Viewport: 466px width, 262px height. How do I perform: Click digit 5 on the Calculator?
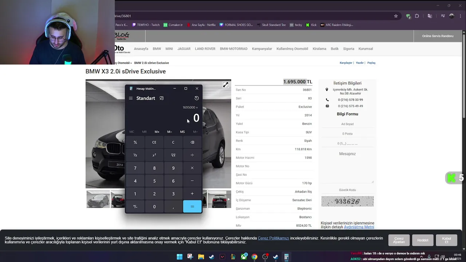click(x=154, y=181)
